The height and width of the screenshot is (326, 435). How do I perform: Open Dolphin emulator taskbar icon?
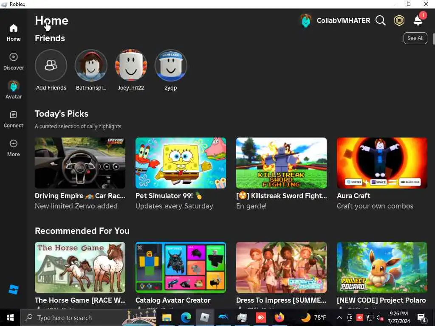[223, 318]
